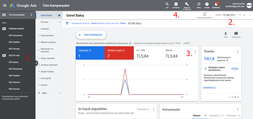
Task: Click the İndir download icon
Action: [x=226, y=33]
